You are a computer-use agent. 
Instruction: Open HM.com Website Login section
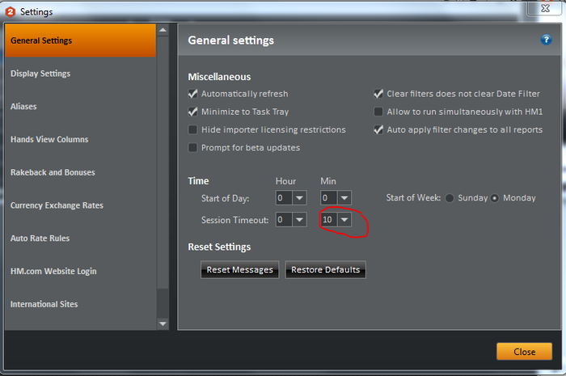point(81,271)
